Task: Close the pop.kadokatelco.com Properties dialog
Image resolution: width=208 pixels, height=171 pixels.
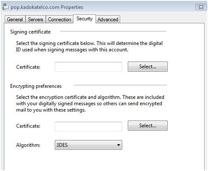Action: 201,7
